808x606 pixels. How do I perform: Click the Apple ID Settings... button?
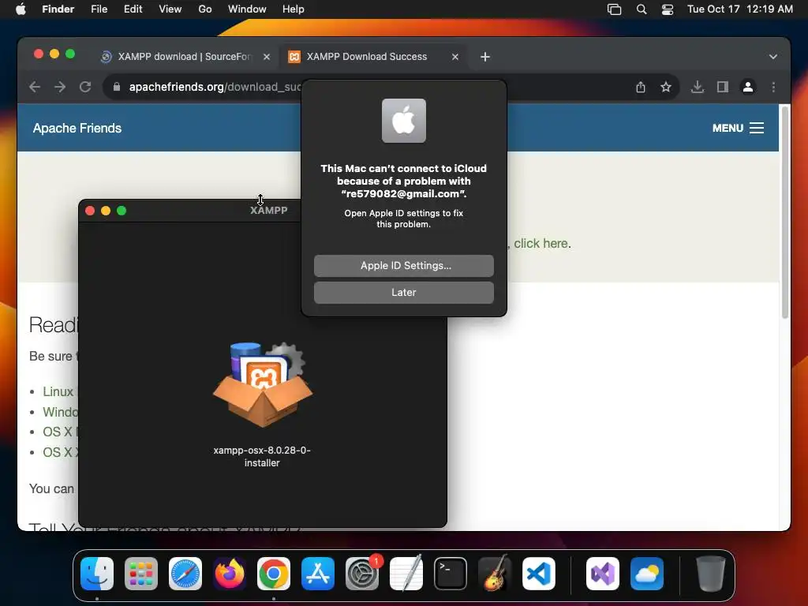[403, 265]
